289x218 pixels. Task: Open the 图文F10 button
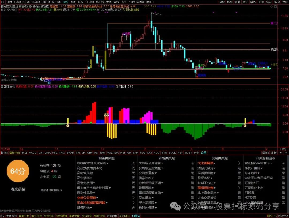272,216
